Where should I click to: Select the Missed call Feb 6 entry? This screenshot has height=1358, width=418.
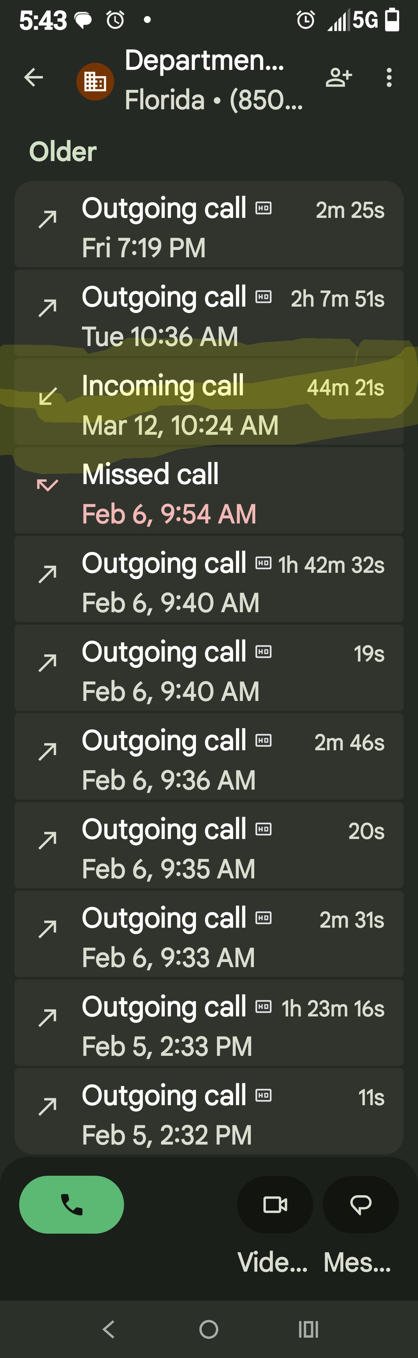[x=209, y=492]
